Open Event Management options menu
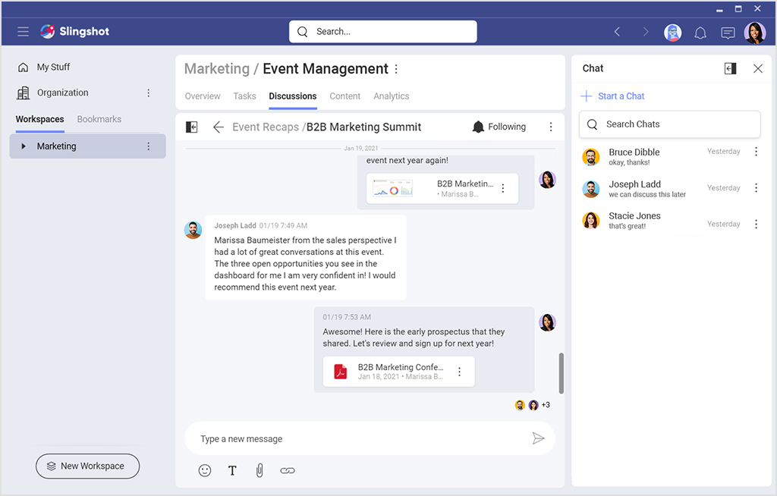Viewport: 777px width, 496px height. tap(396, 69)
